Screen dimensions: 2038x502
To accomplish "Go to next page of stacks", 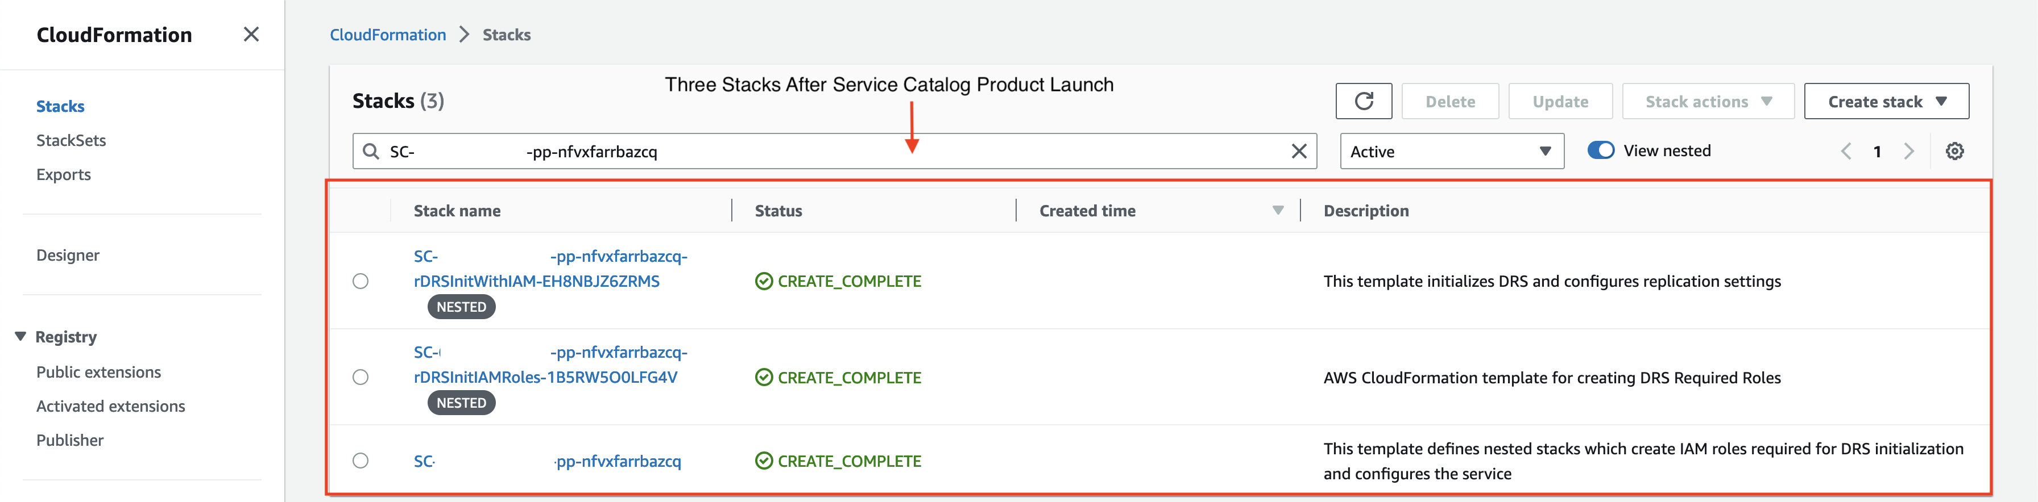I will coord(1908,151).
